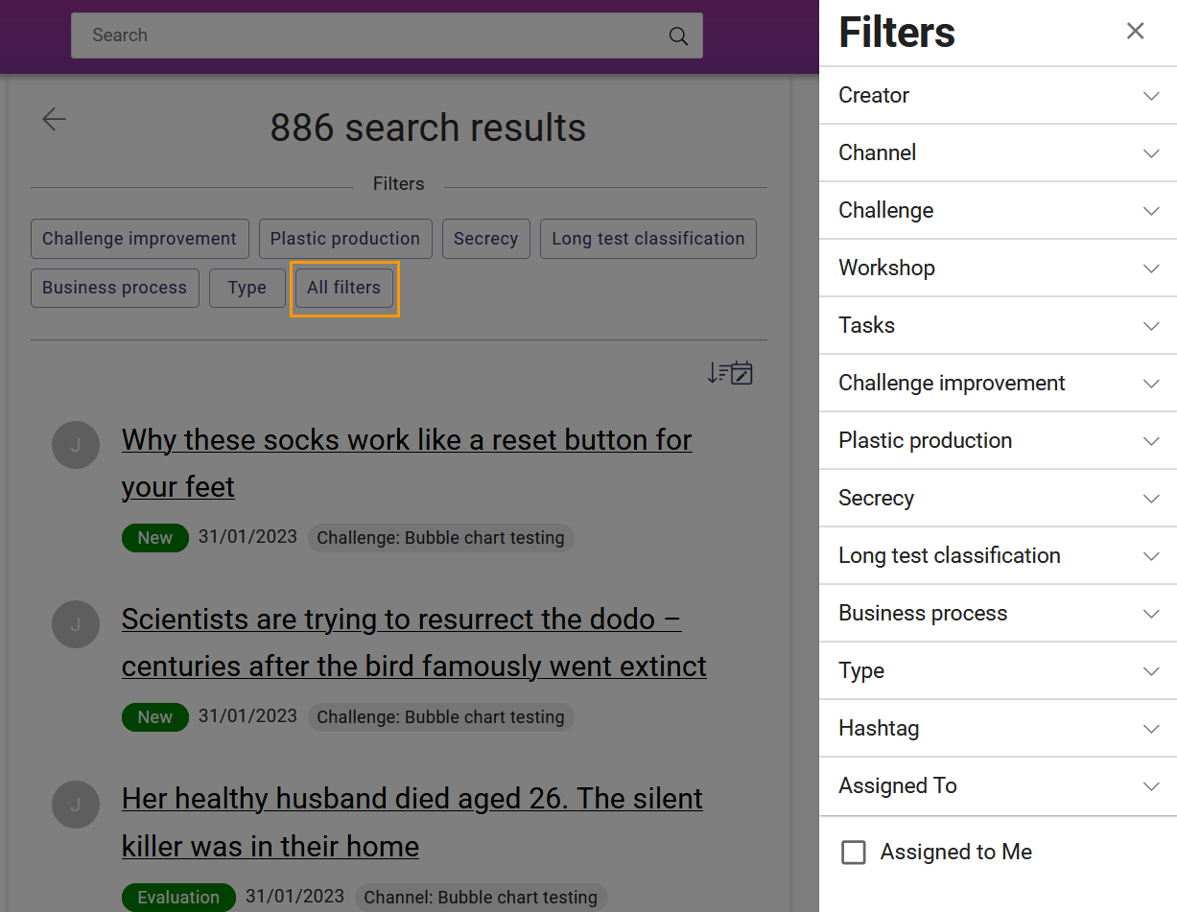This screenshot has width=1177, height=912.
Task: Click the Plastic production filter chip
Action: coord(345,239)
